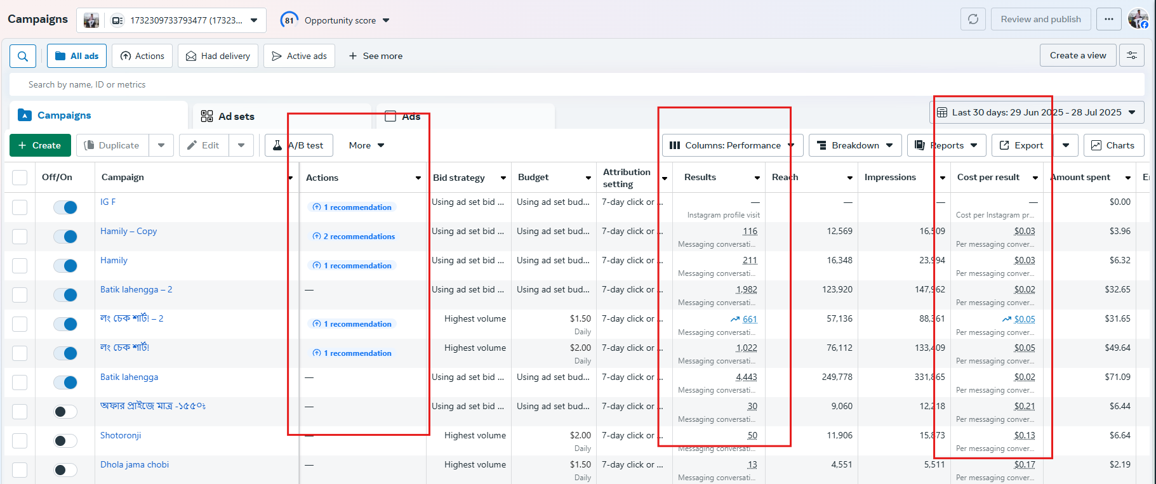Open the date range dropdown
The width and height of the screenshot is (1156, 484).
(1036, 112)
